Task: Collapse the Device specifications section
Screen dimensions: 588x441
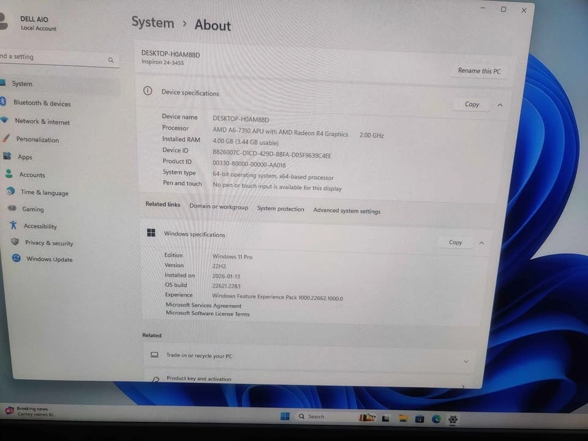Action: [500, 105]
